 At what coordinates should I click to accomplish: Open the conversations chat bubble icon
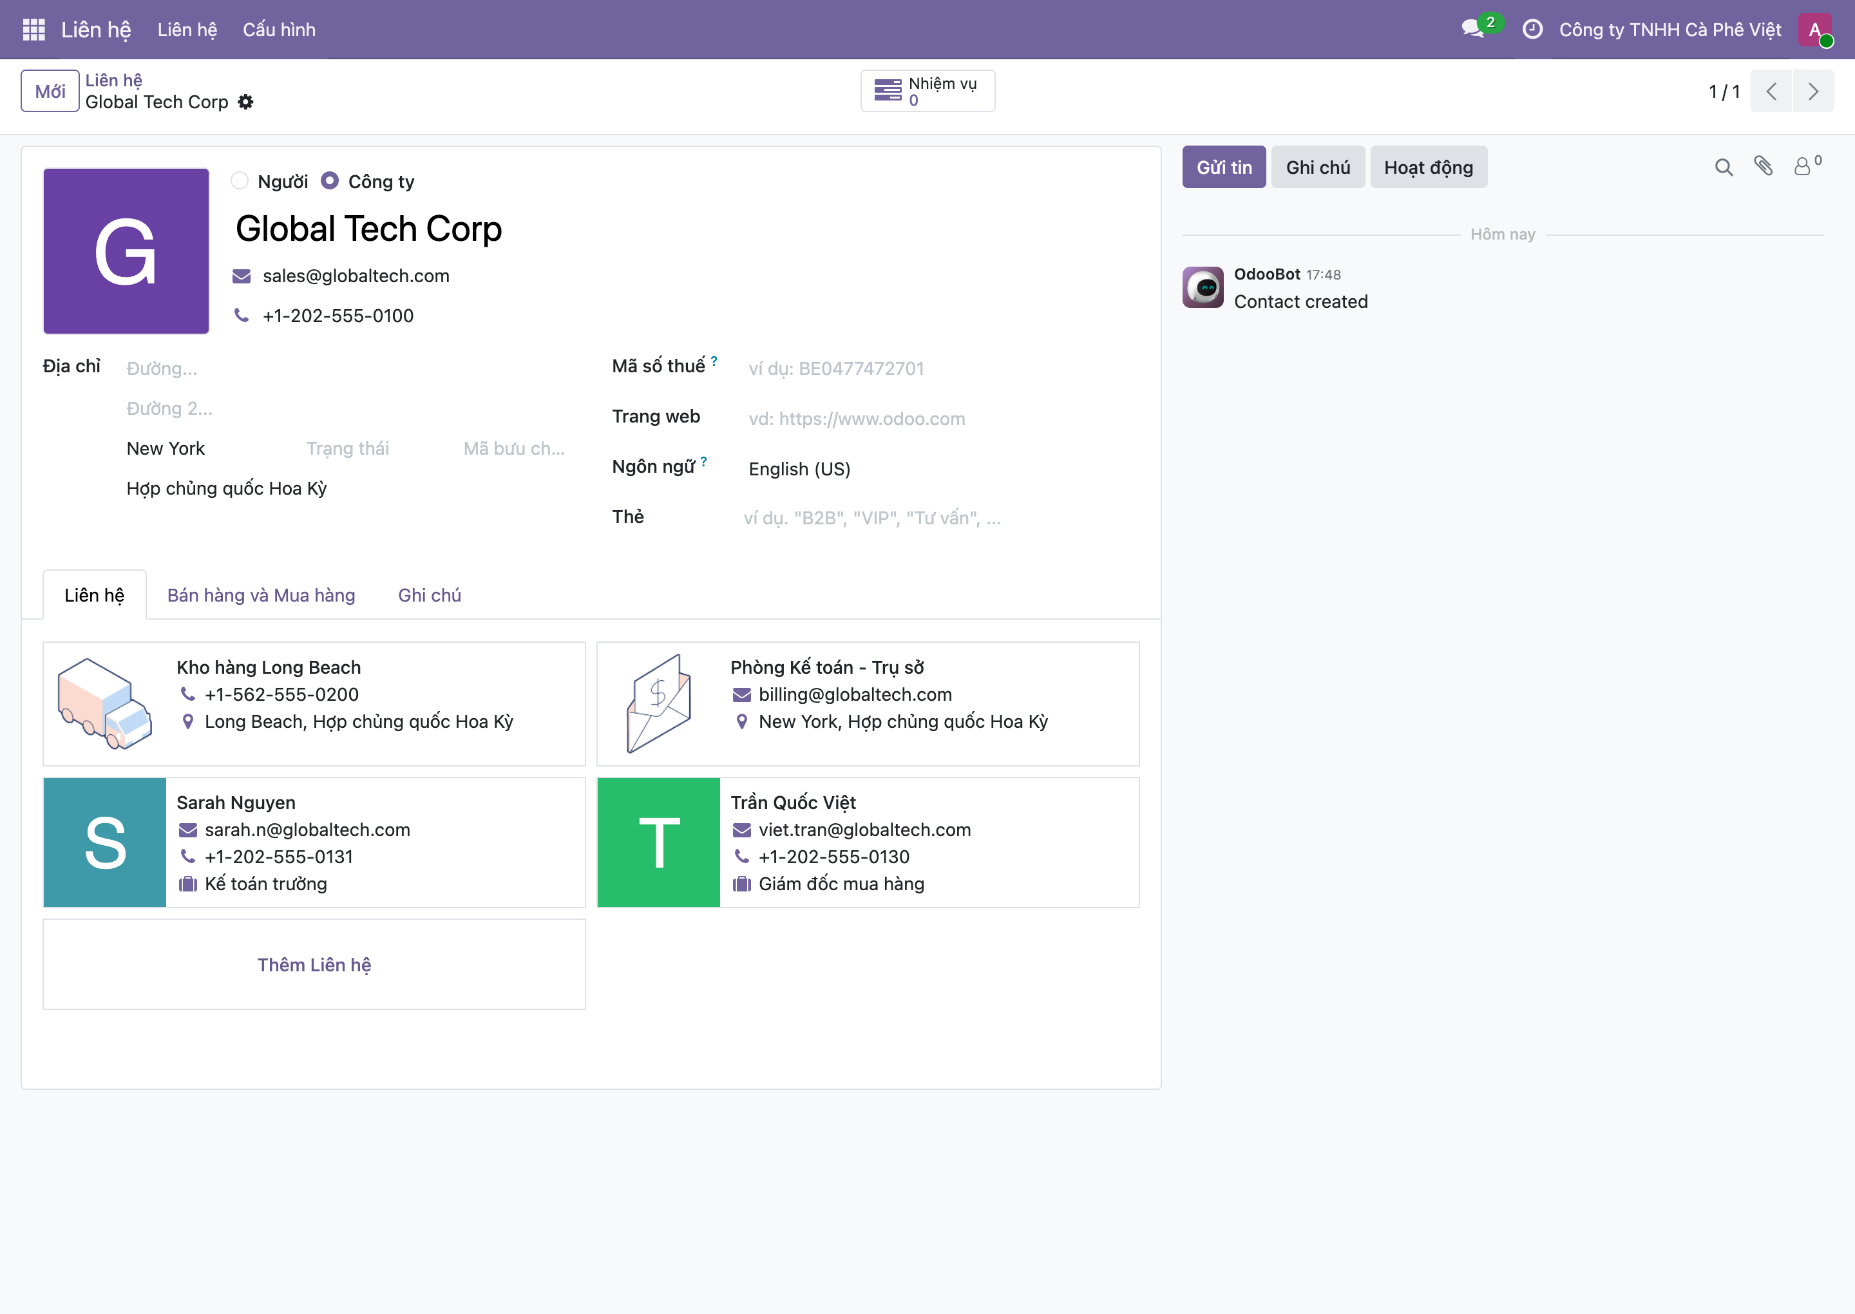coord(1472,29)
